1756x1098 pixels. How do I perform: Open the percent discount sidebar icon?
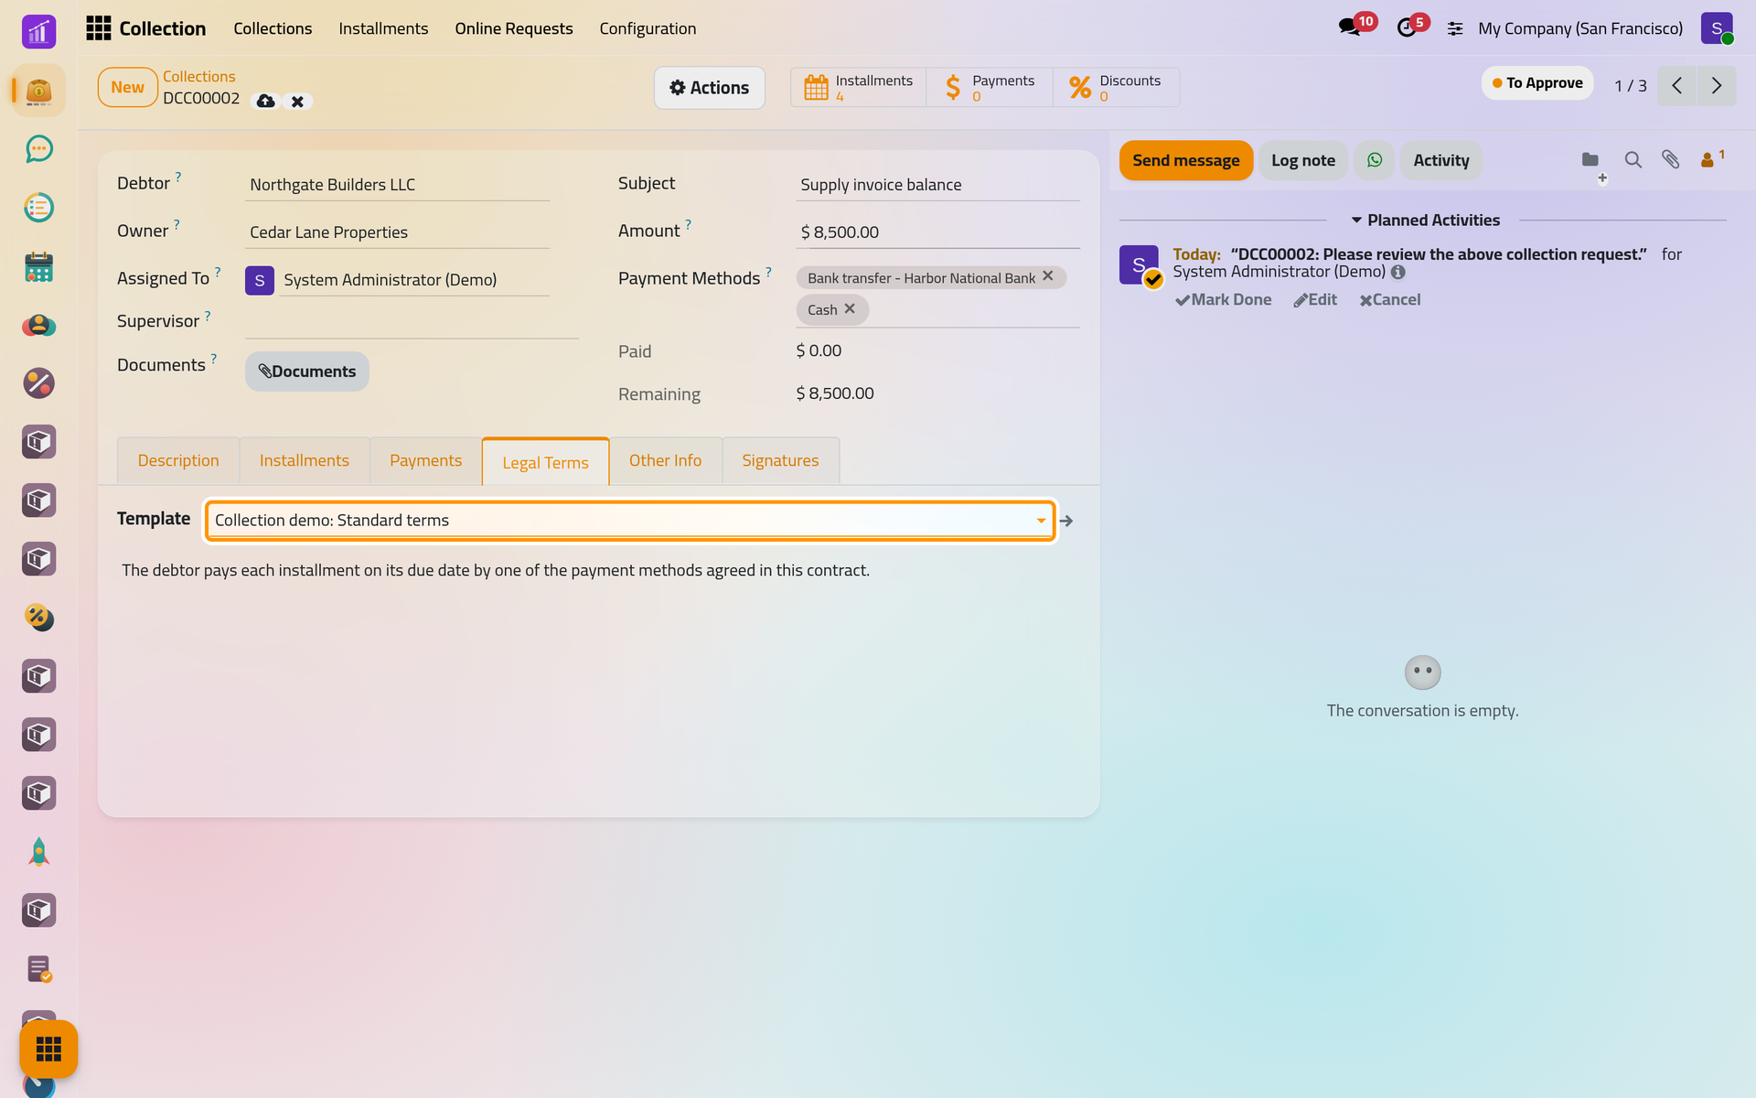coord(38,383)
